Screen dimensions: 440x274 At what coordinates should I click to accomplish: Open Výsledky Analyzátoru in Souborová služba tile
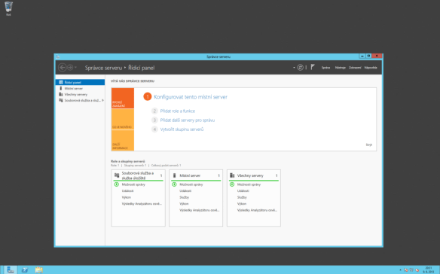click(x=142, y=204)
